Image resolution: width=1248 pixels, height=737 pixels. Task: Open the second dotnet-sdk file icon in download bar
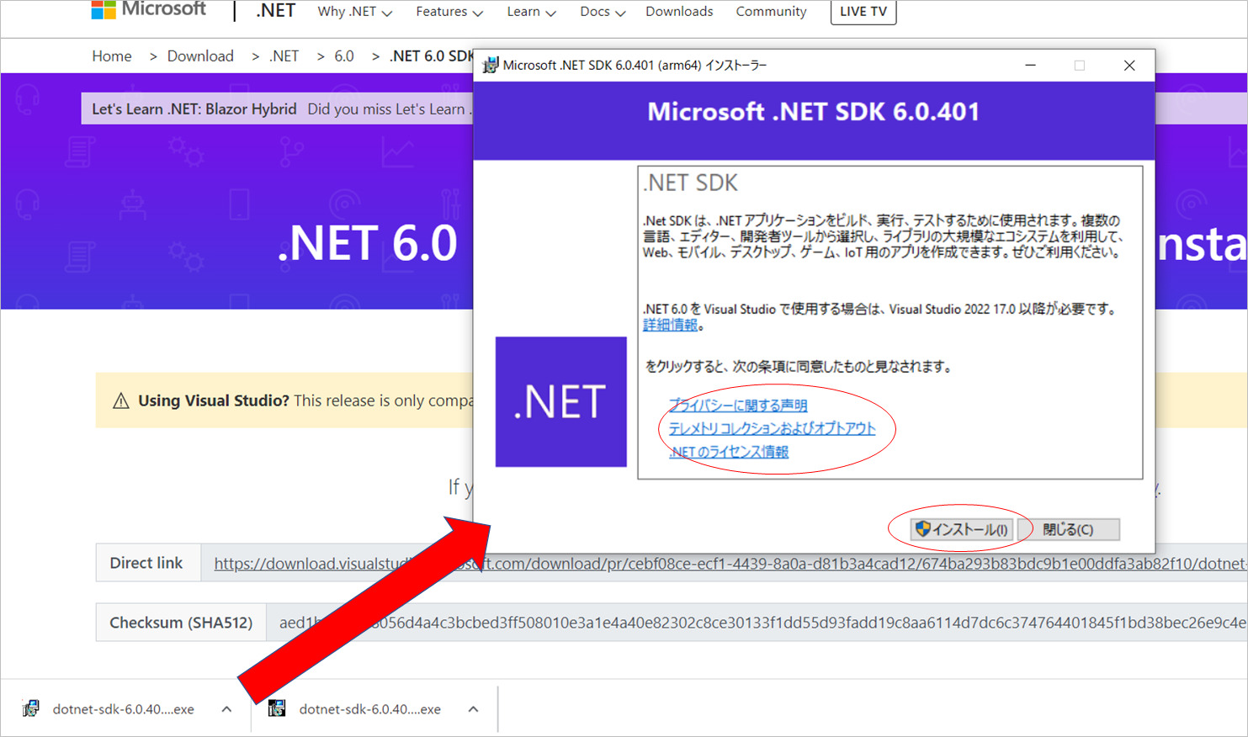pyautogui.click(x=276, y=709)
